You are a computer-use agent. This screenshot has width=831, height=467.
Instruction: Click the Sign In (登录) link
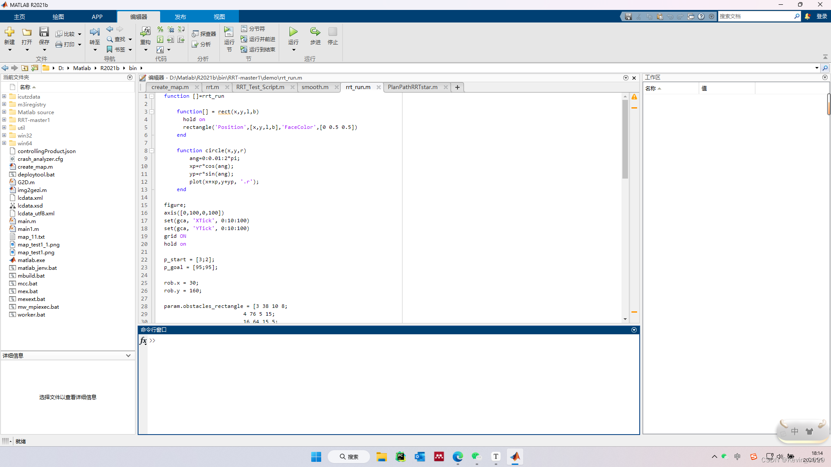tap(821, 16)
